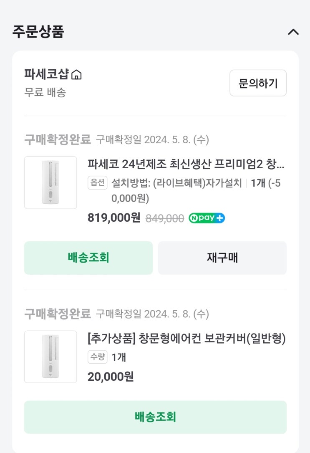This screenshot has width=310, height=453.
Task: Click the 설치방법 자가설치 option text
Action: (176, 183)
